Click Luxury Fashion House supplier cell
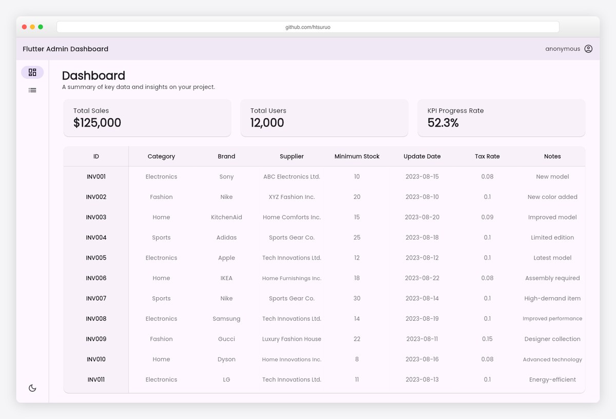 292,339
